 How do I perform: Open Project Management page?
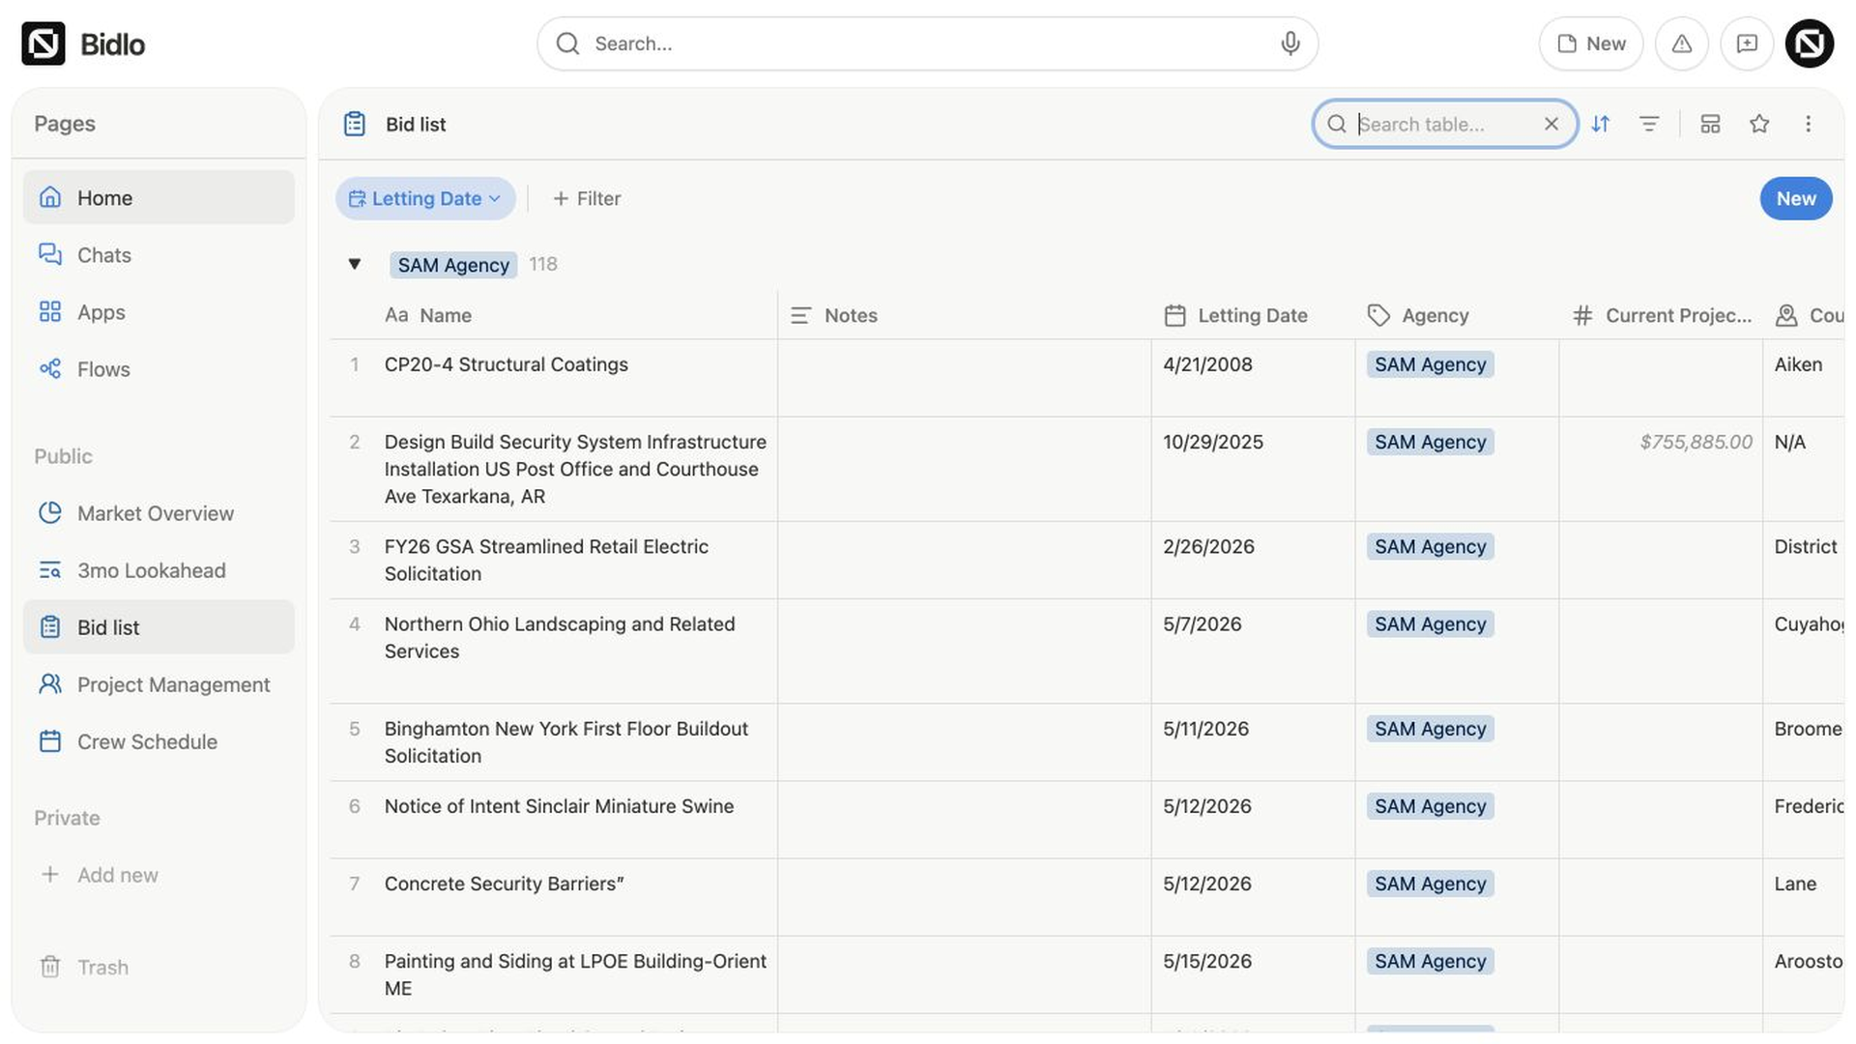159,683
